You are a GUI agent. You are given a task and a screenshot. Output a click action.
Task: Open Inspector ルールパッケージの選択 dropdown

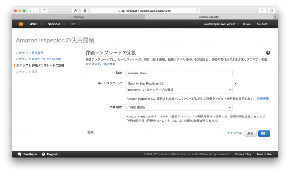(179, 90)
